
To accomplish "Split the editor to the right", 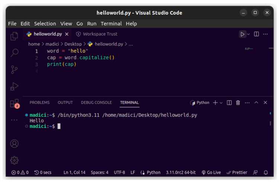I will pyautogui.click(x=256, y=34).
